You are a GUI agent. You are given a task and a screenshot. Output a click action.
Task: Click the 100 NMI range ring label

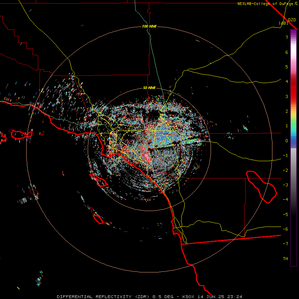point(149,26)
